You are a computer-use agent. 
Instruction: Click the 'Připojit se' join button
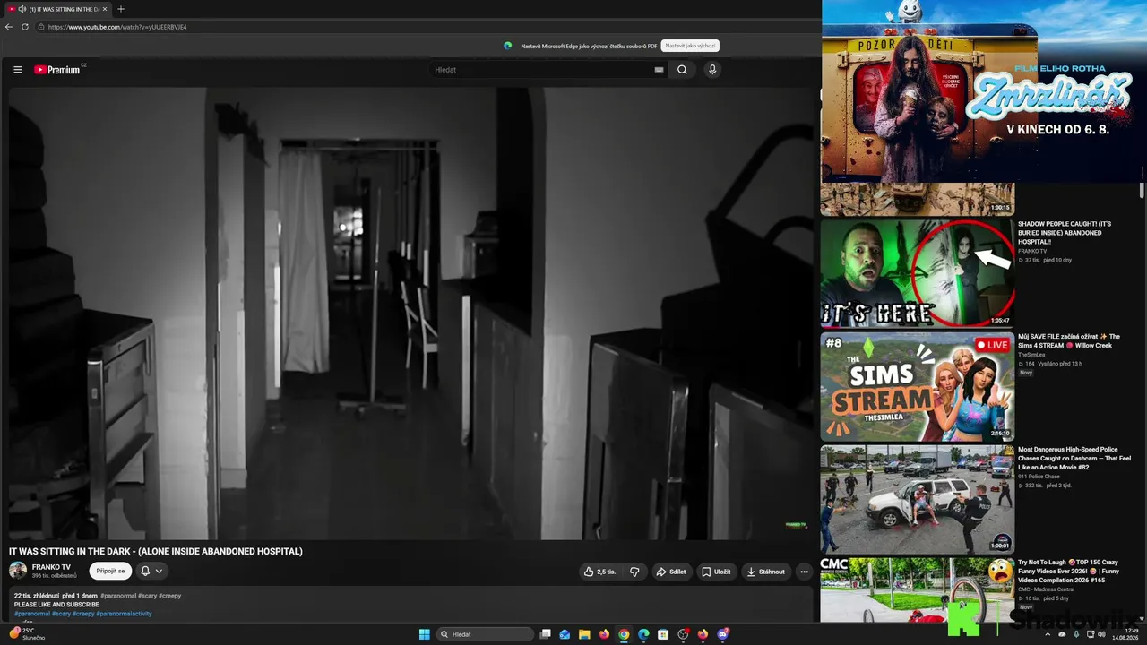coord(110,571)
